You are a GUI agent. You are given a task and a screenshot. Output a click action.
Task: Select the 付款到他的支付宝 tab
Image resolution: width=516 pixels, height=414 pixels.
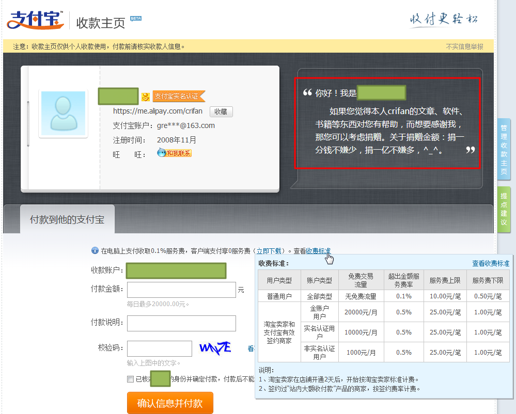click(68, 219)
